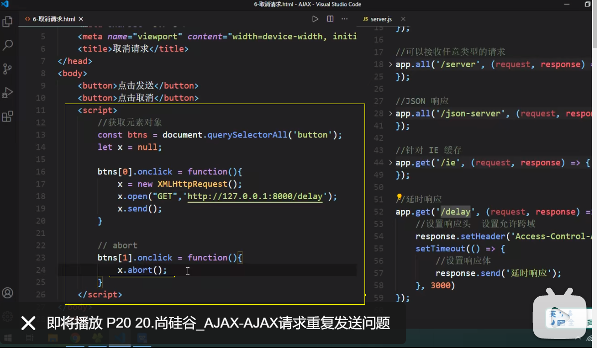Open the Search view

click(7, 45)
